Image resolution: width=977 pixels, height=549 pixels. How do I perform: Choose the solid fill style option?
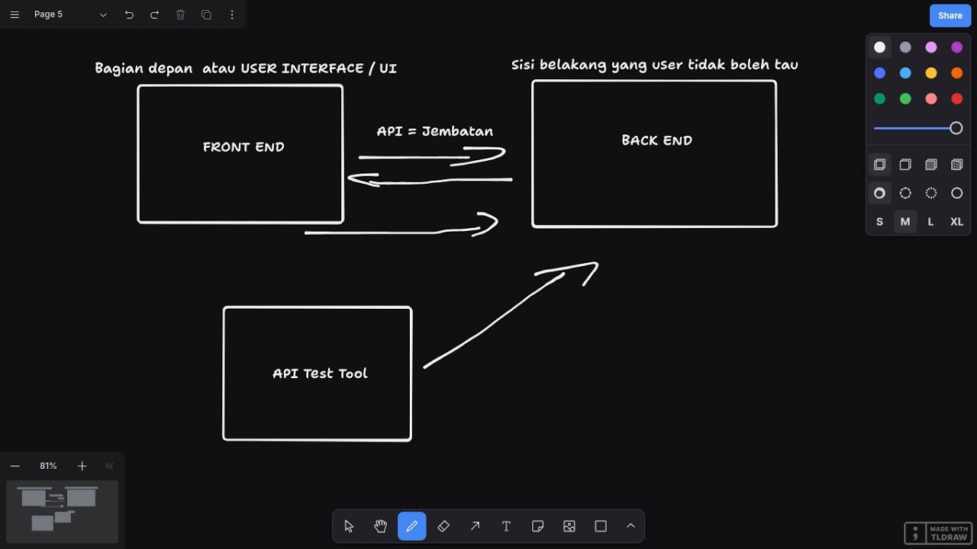[931, 165]
